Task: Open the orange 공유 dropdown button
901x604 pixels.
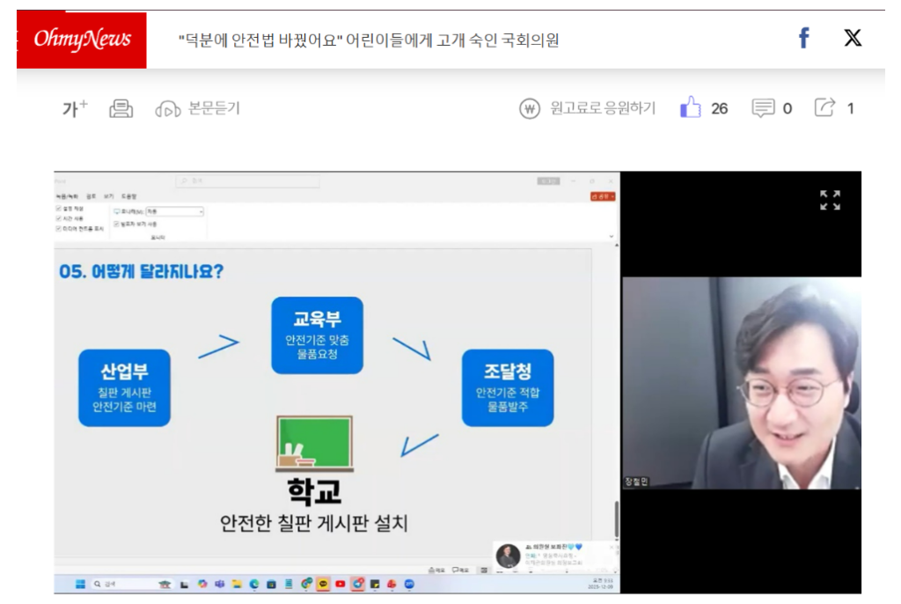Action: [x=604, y=196]
